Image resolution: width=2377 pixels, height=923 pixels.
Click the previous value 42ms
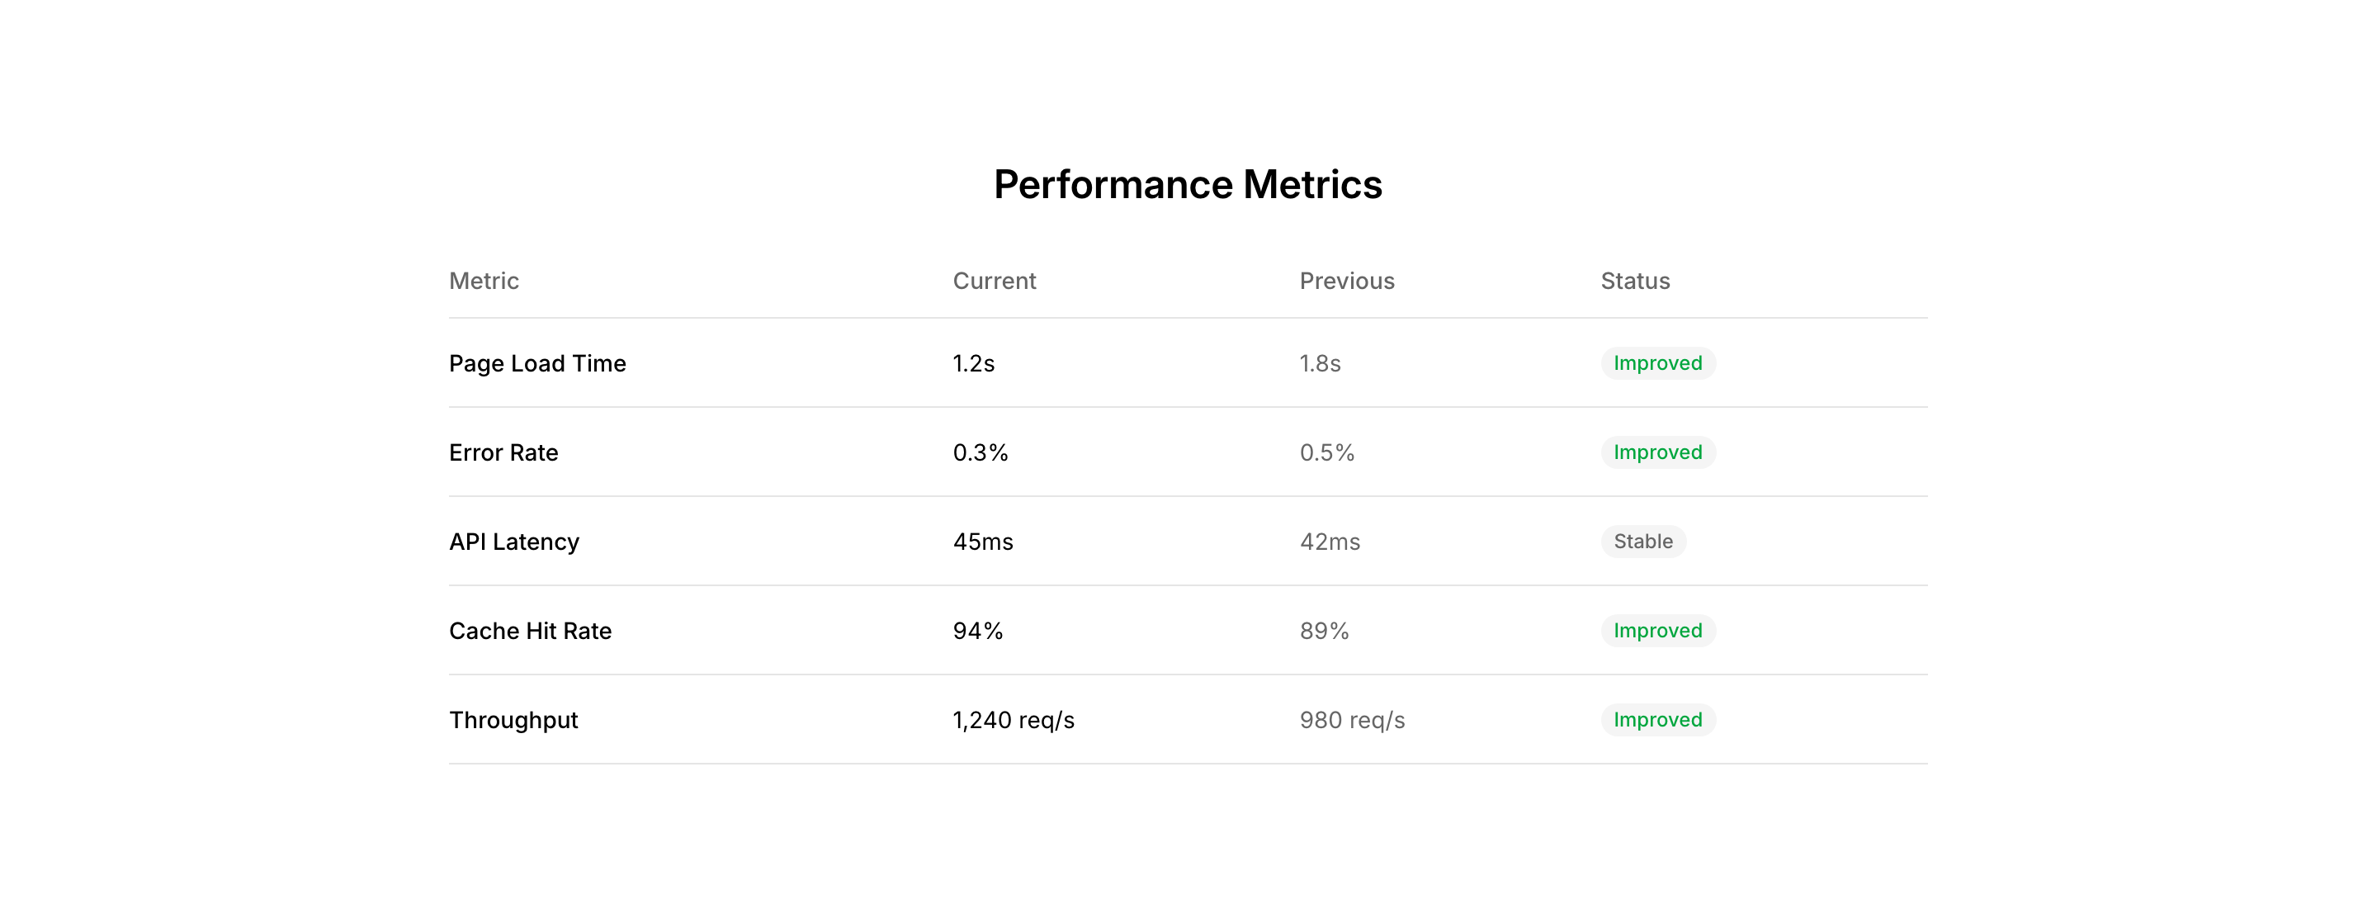pyautogui.click(x=1330, y=542)
